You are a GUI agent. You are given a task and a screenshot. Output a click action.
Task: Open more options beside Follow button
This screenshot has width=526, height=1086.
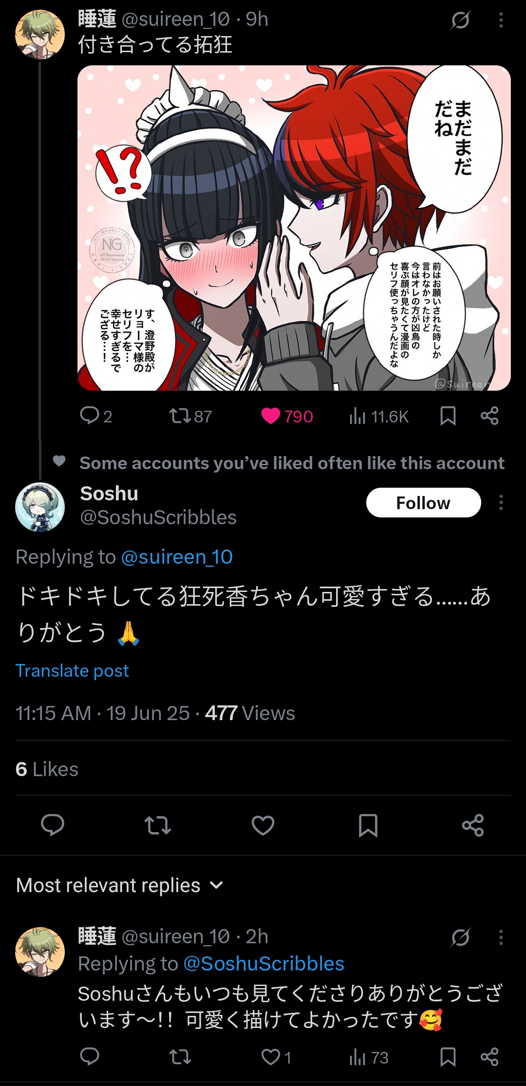[x=501, y=502]
